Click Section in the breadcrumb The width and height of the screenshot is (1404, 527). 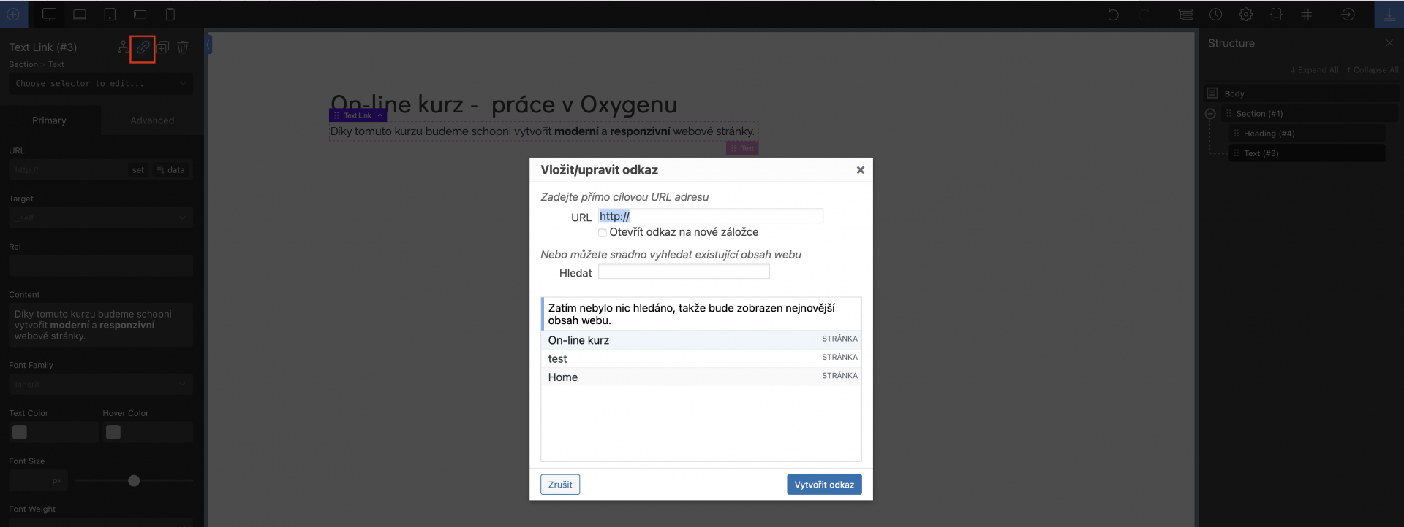click(x=23, y=65)
